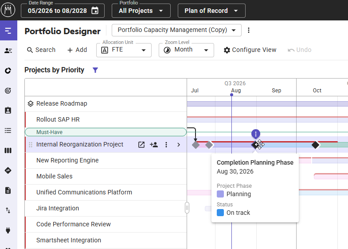Click the Configure View gear button
This screenshot has width=348, height=249.
click(x=250, y=50)
